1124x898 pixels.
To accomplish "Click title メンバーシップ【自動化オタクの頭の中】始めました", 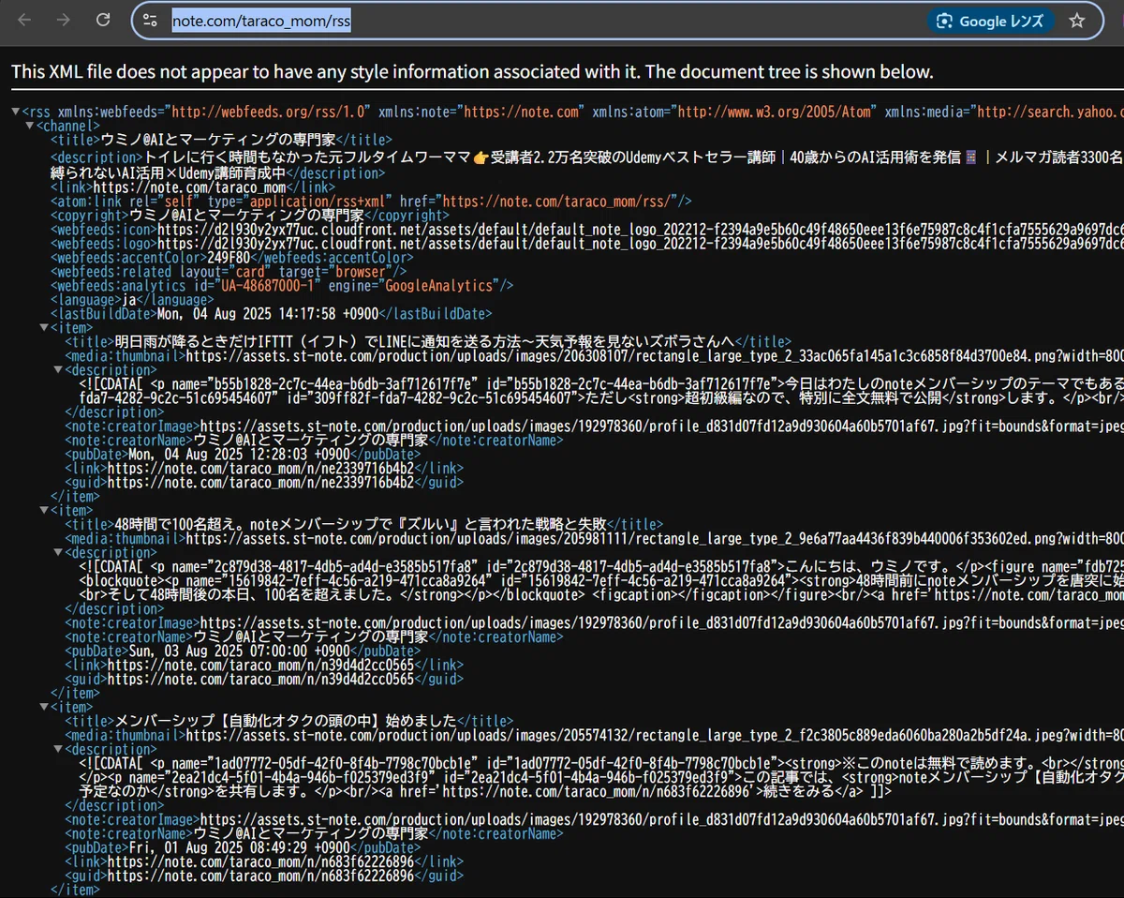I will point(285,722).
